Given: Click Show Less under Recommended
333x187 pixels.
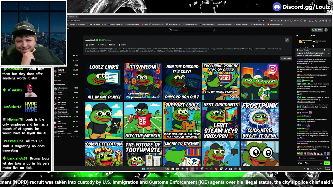Looking at the screenshot, I should pos(74,137).
